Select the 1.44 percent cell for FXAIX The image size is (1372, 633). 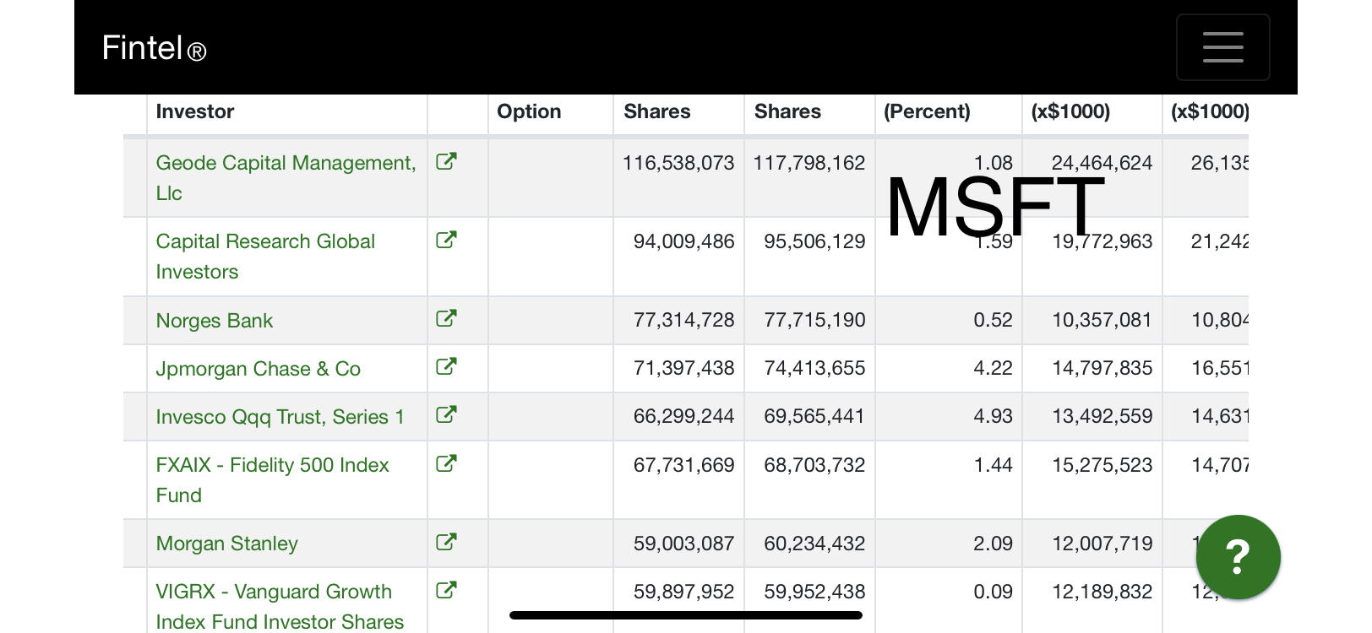point(993,465)
